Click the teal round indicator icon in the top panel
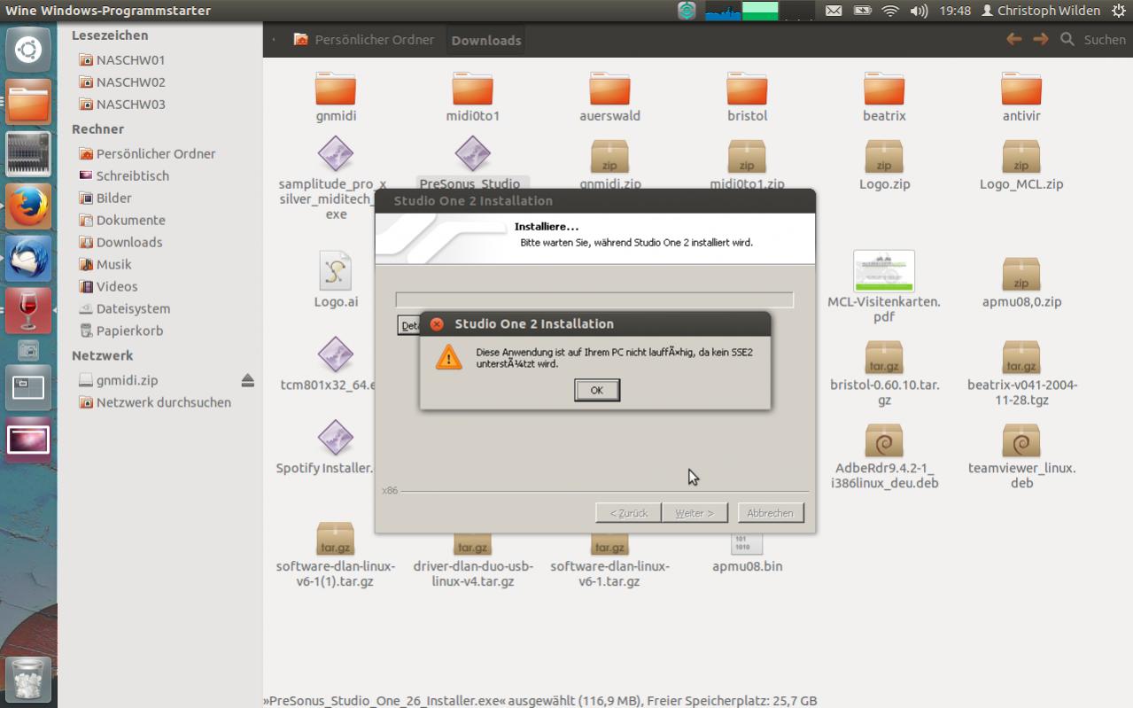The width and height of the screenshot is (1133, 708). pos(687,11)
